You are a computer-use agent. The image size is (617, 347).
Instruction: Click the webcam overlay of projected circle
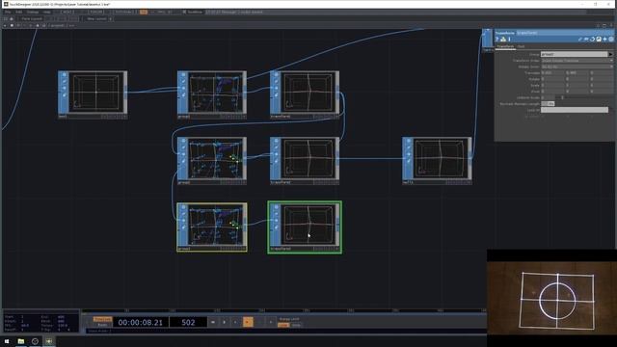pos(551,298)
